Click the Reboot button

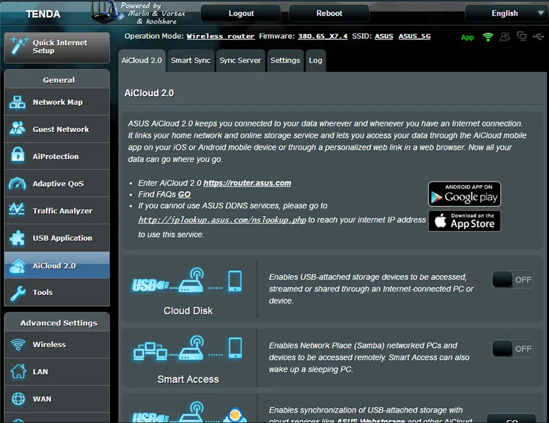click(x=329, y=13)
